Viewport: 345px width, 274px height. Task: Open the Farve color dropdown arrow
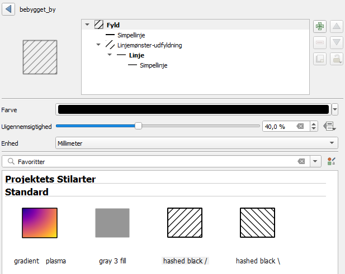(x=335, y=109)
